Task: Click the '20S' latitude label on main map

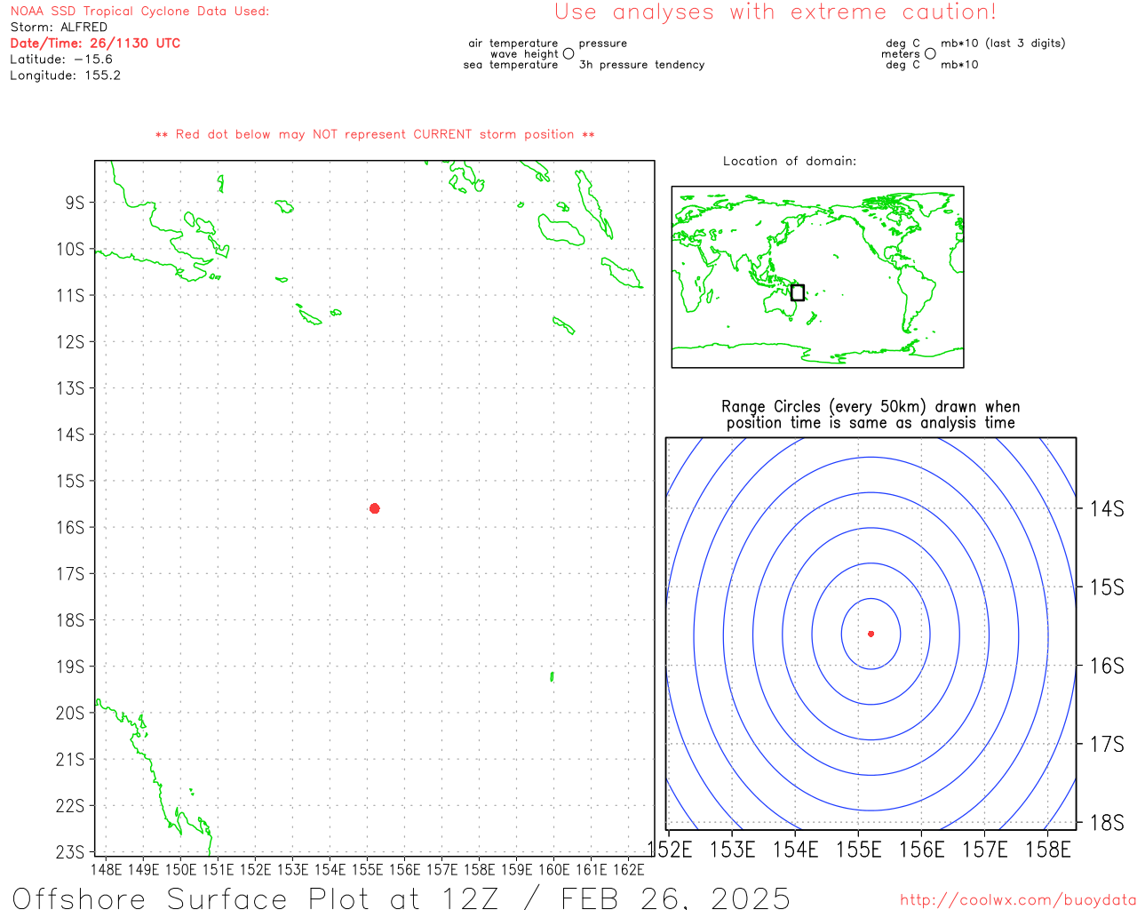Action: click(x=70, y=714)
